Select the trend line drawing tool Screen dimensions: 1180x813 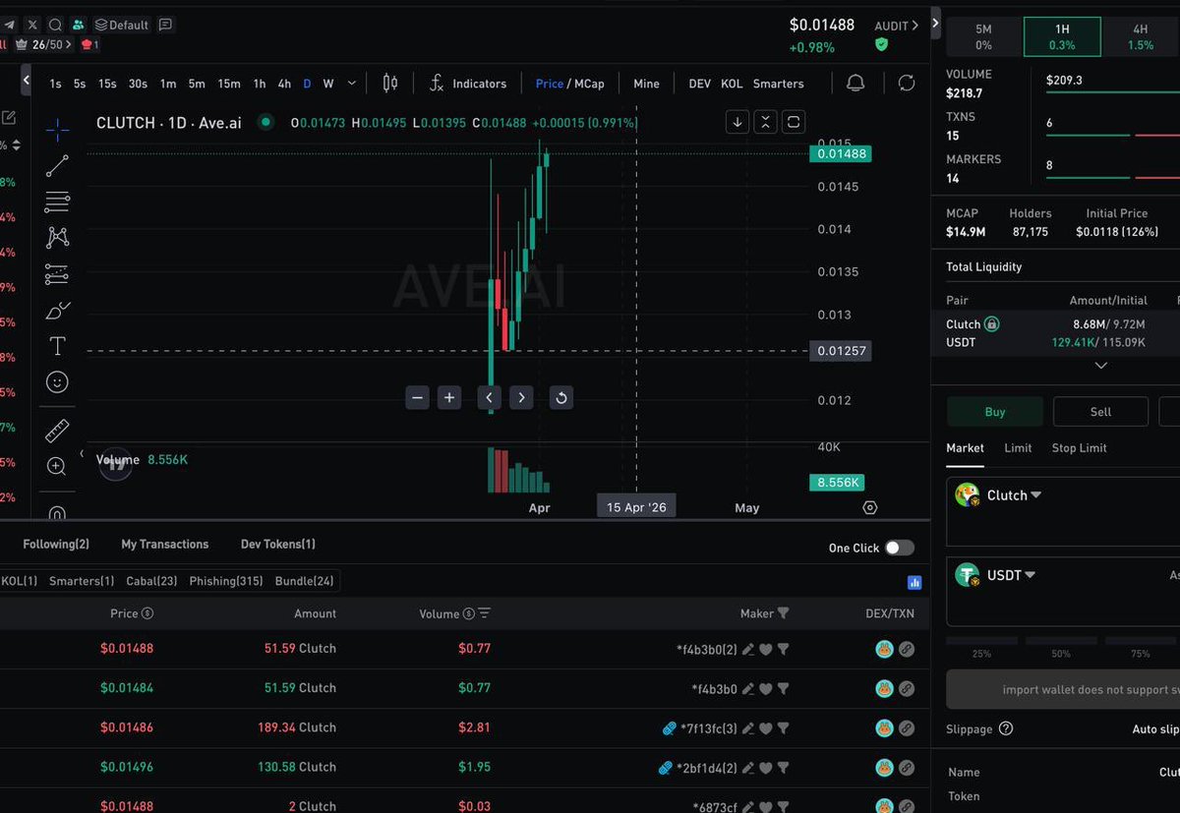pos(57,165)
